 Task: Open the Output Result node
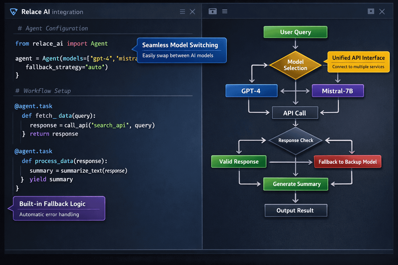[x=296, y=210]
